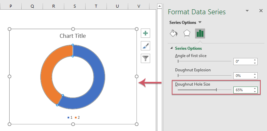This screenshot has height=131, width=267.
Task: Click legend entry 1
Action: click(x=70, y=117)
